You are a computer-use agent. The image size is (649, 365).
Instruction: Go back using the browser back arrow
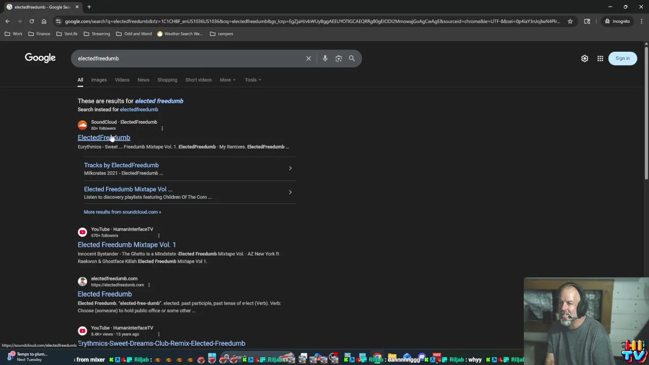(7, 21)
